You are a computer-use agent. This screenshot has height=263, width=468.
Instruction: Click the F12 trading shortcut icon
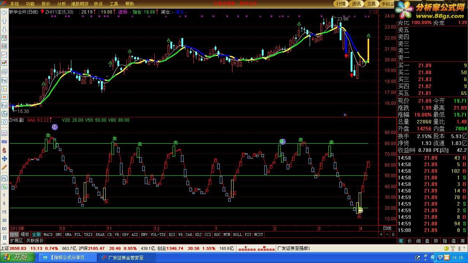tap(4, 106)
